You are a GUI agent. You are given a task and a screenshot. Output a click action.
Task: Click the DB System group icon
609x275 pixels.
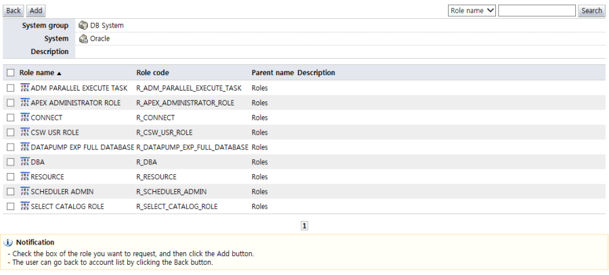tap(83, 25)
